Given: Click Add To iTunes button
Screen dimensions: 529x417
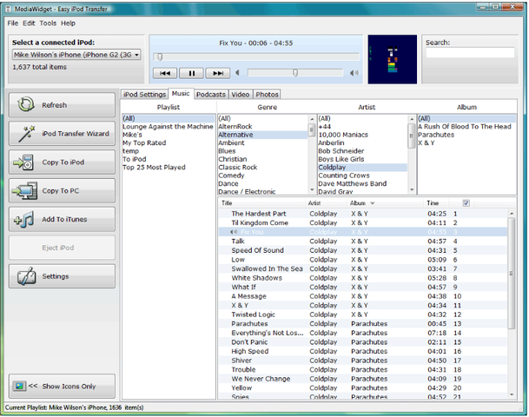Looking at the screenshot, I should pyautogui.click(x=62, y=219).
